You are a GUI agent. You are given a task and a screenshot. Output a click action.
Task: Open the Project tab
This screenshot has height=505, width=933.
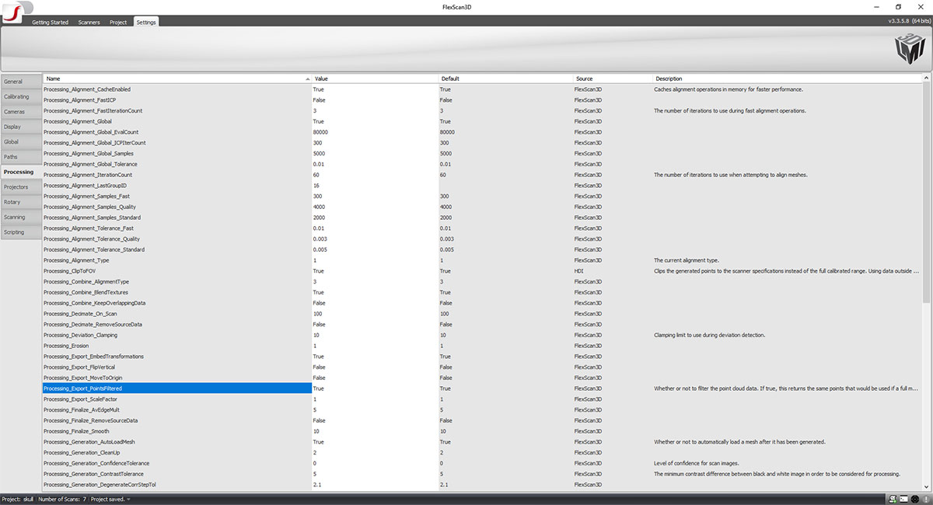point(118,23)
